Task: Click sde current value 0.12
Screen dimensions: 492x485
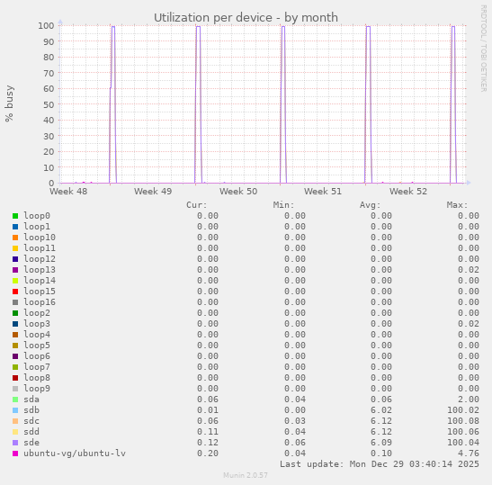Action: point(208,443)
